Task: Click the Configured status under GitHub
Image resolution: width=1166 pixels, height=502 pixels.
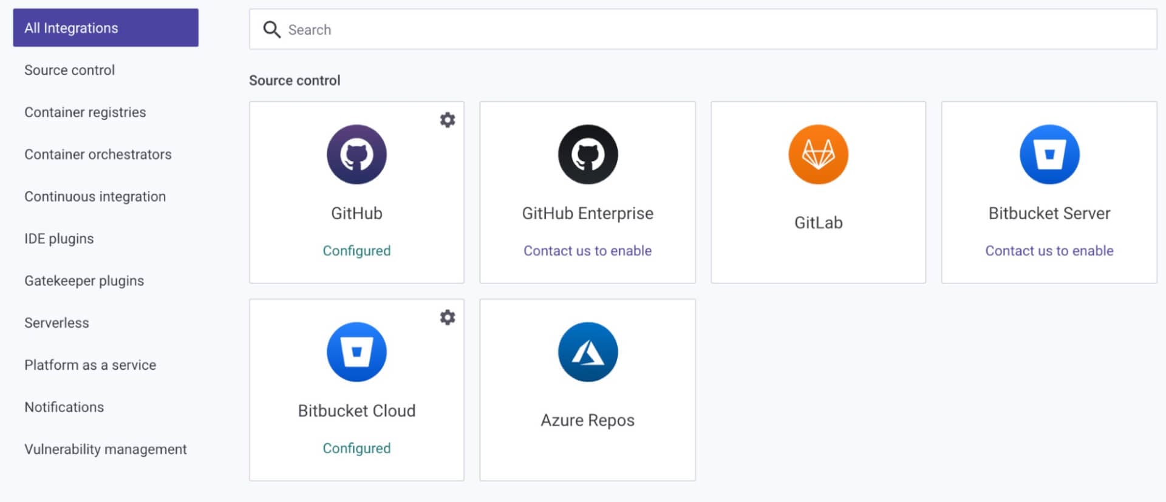Action: (356, 251)
